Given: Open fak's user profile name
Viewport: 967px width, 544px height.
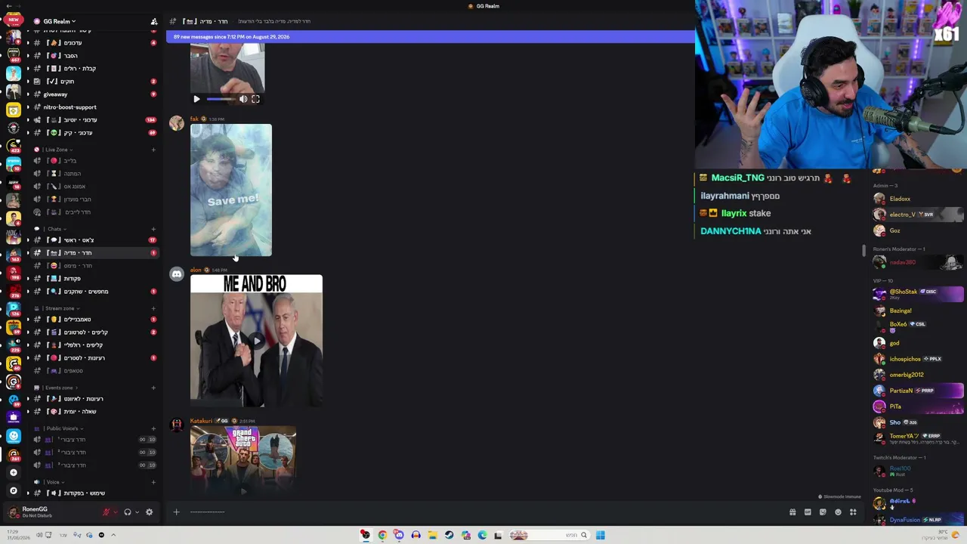Looking at the screenshot, I should point(194,119).
